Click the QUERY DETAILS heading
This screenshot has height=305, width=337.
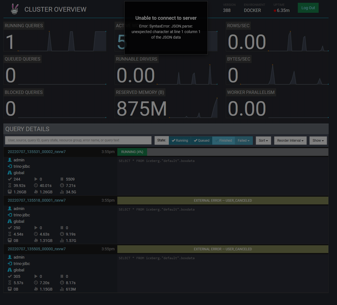(27, 129)
